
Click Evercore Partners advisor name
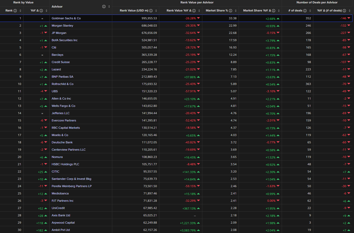click(64, 120)
